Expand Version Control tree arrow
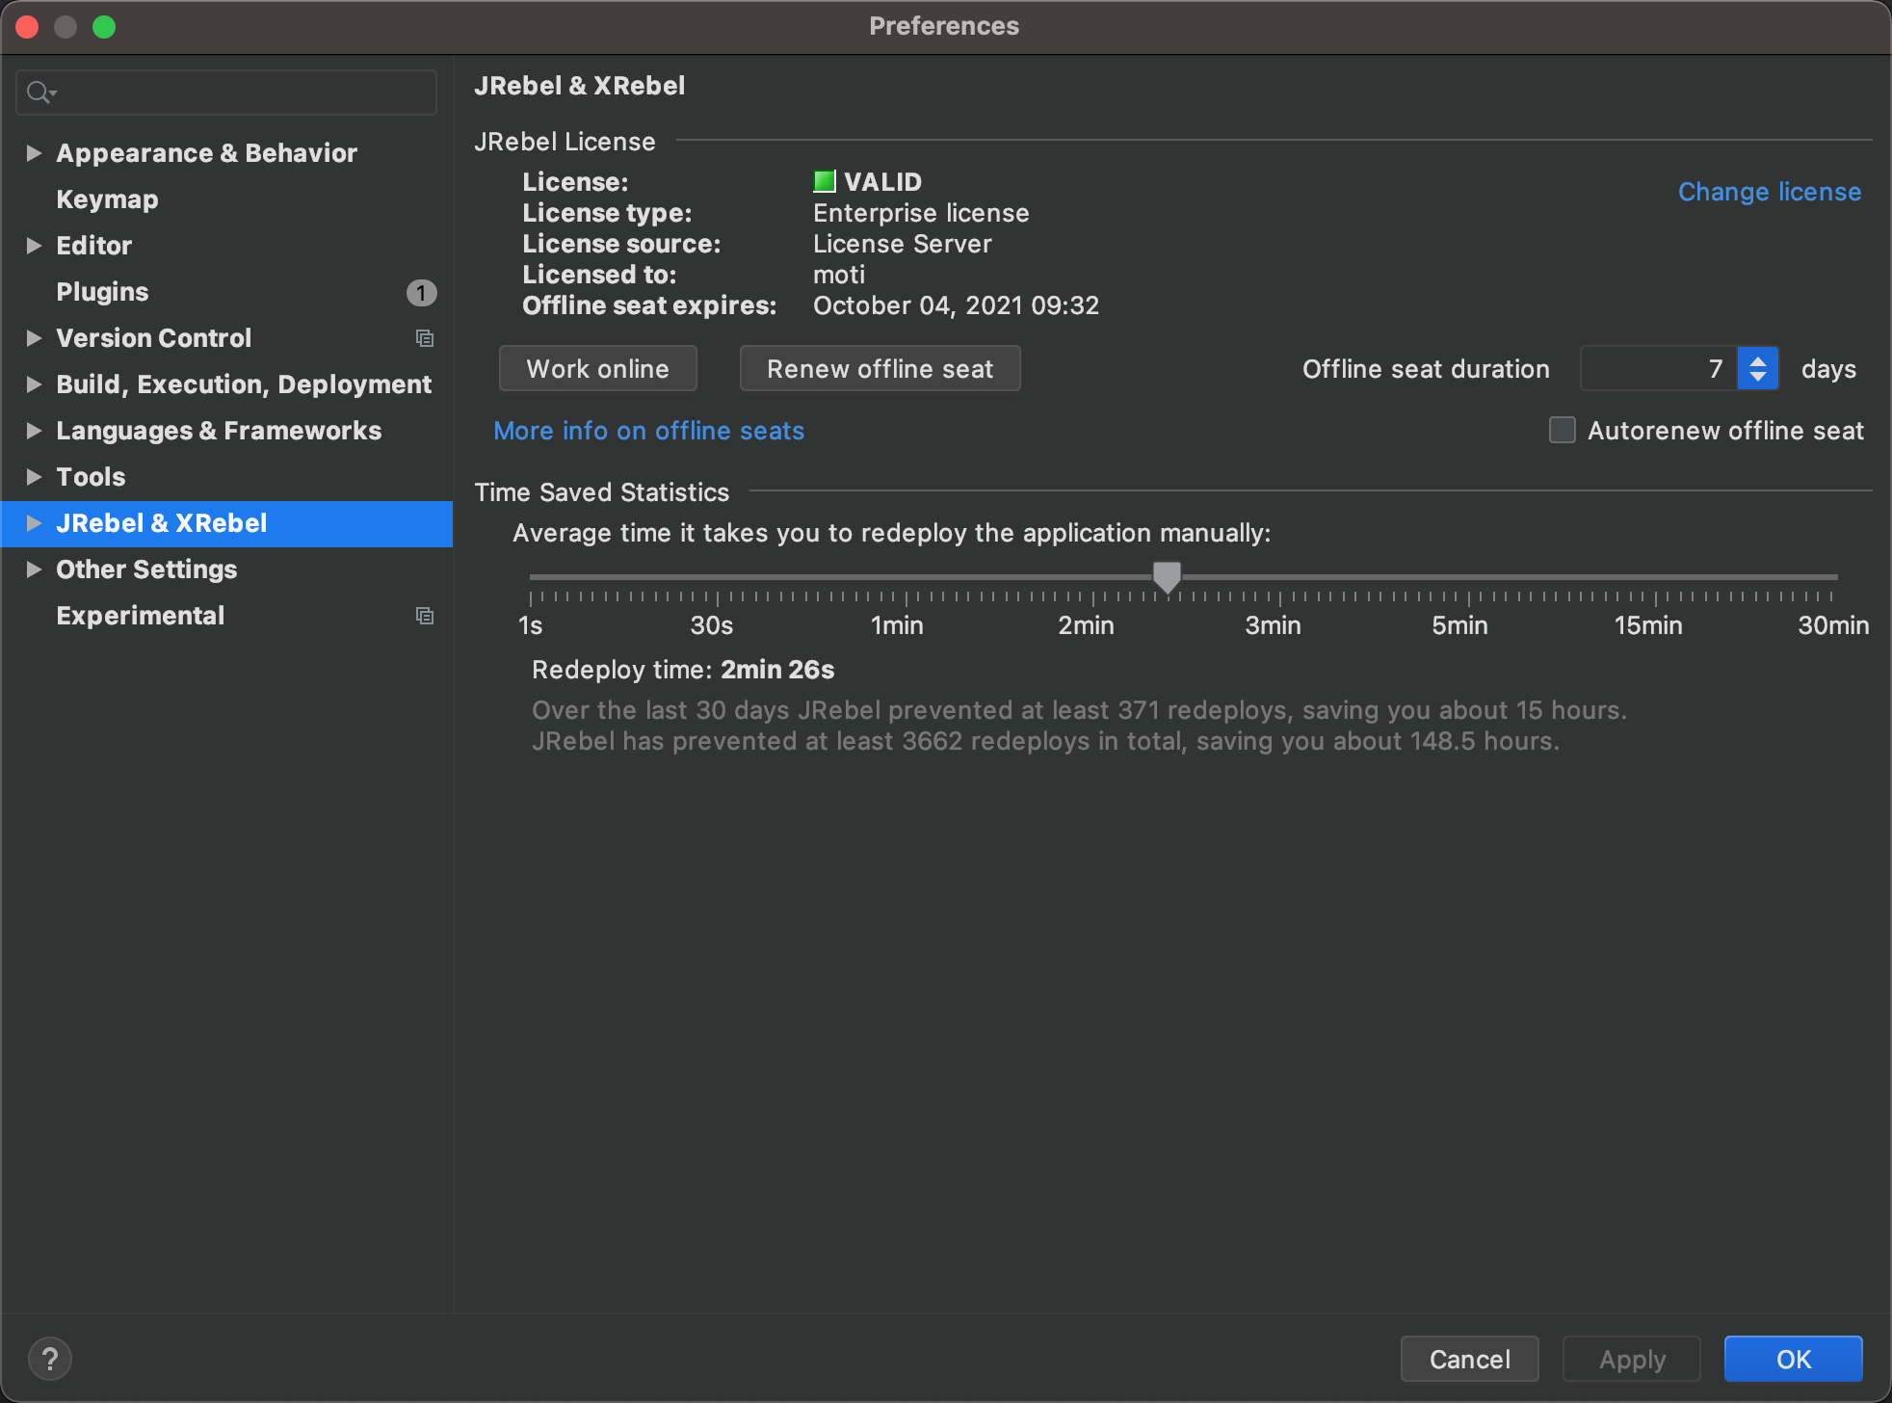Image resolution: width=1892 pixels, height=1403 pixels. coord(34,338)
